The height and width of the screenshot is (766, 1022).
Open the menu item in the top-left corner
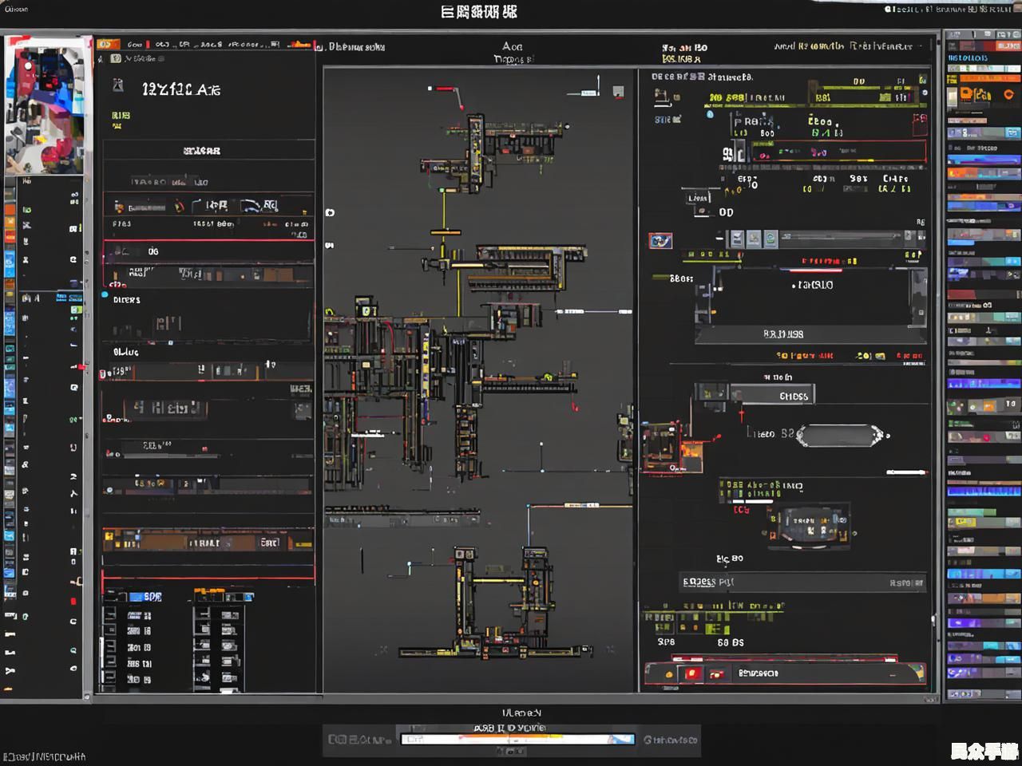pyautogui.click(x=16, y=9)
